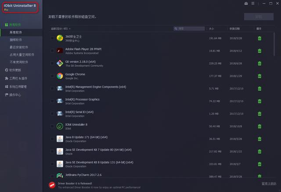Click the trash icon for Adobe Flash Player
Viewport: 281px width, 192px height.
(259, 51)
